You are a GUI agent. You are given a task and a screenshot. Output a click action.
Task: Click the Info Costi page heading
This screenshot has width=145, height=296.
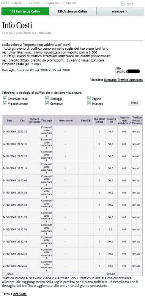(x=17, y=25)
